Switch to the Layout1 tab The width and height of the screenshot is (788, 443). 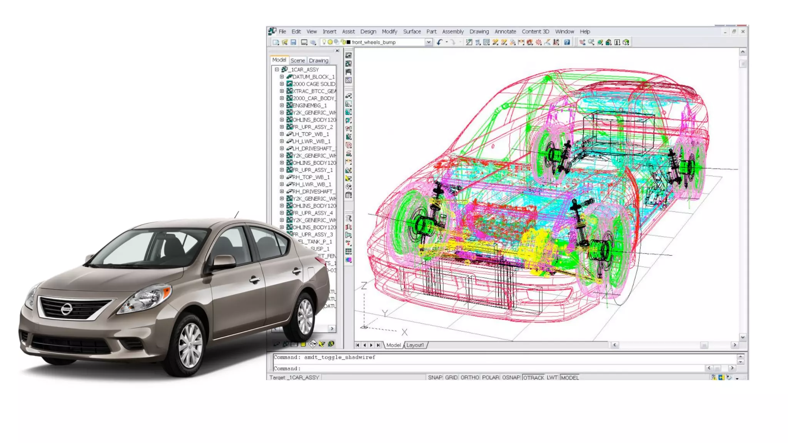pyautogui.click(x=415, y=345)
